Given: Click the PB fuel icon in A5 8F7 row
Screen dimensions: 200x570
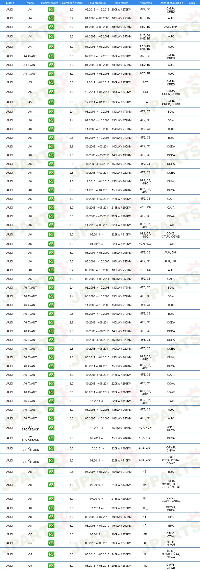Looking at the screenshot, I should 51,82.
